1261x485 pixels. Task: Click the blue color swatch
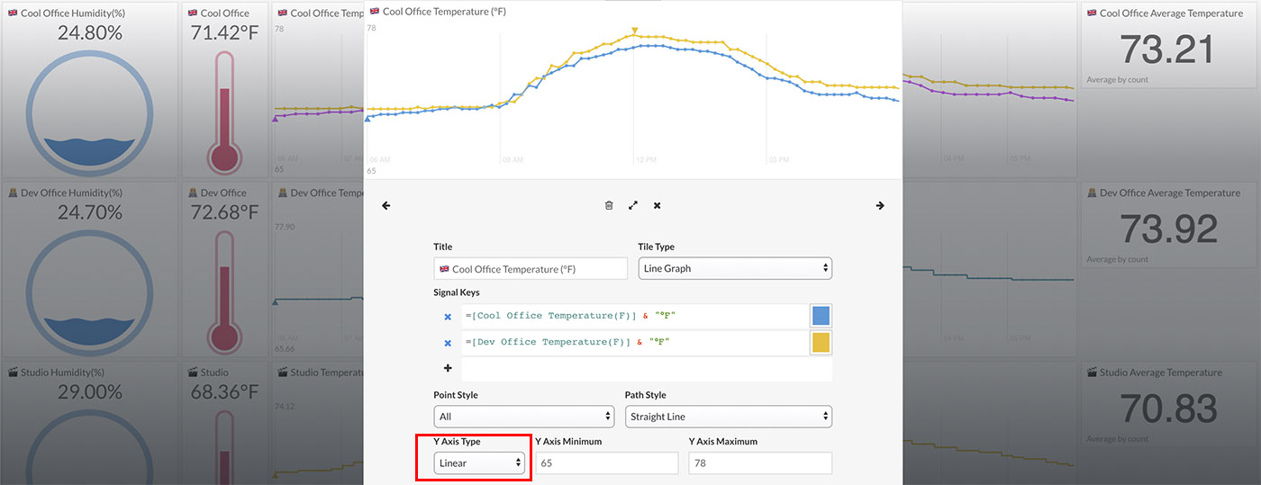coord(821,316)
